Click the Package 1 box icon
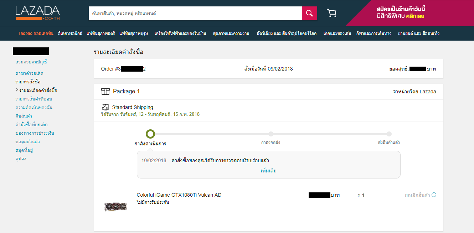Viewport: 474px width, 233px height. pos(105,92)
